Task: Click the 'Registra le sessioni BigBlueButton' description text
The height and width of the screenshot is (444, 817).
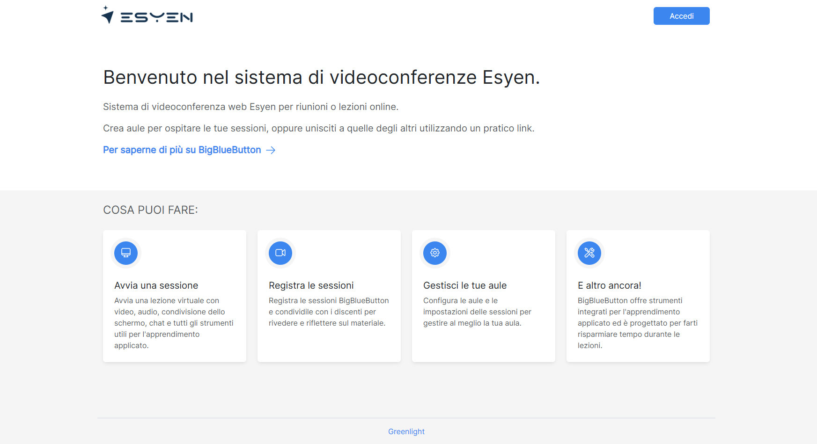Action: [x=329, y=312]
